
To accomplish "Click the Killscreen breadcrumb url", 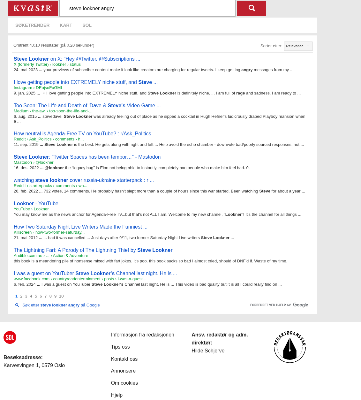I will [49, 232].
